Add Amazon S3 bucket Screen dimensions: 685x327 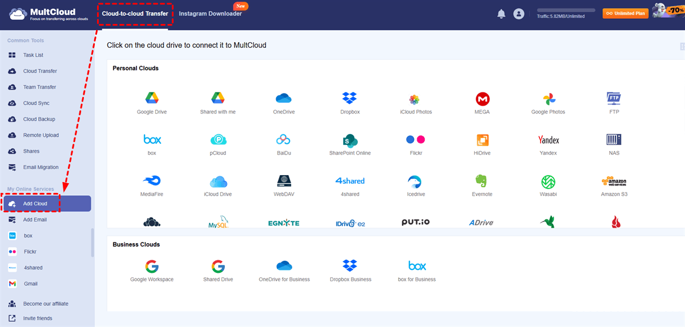point(614,185)
